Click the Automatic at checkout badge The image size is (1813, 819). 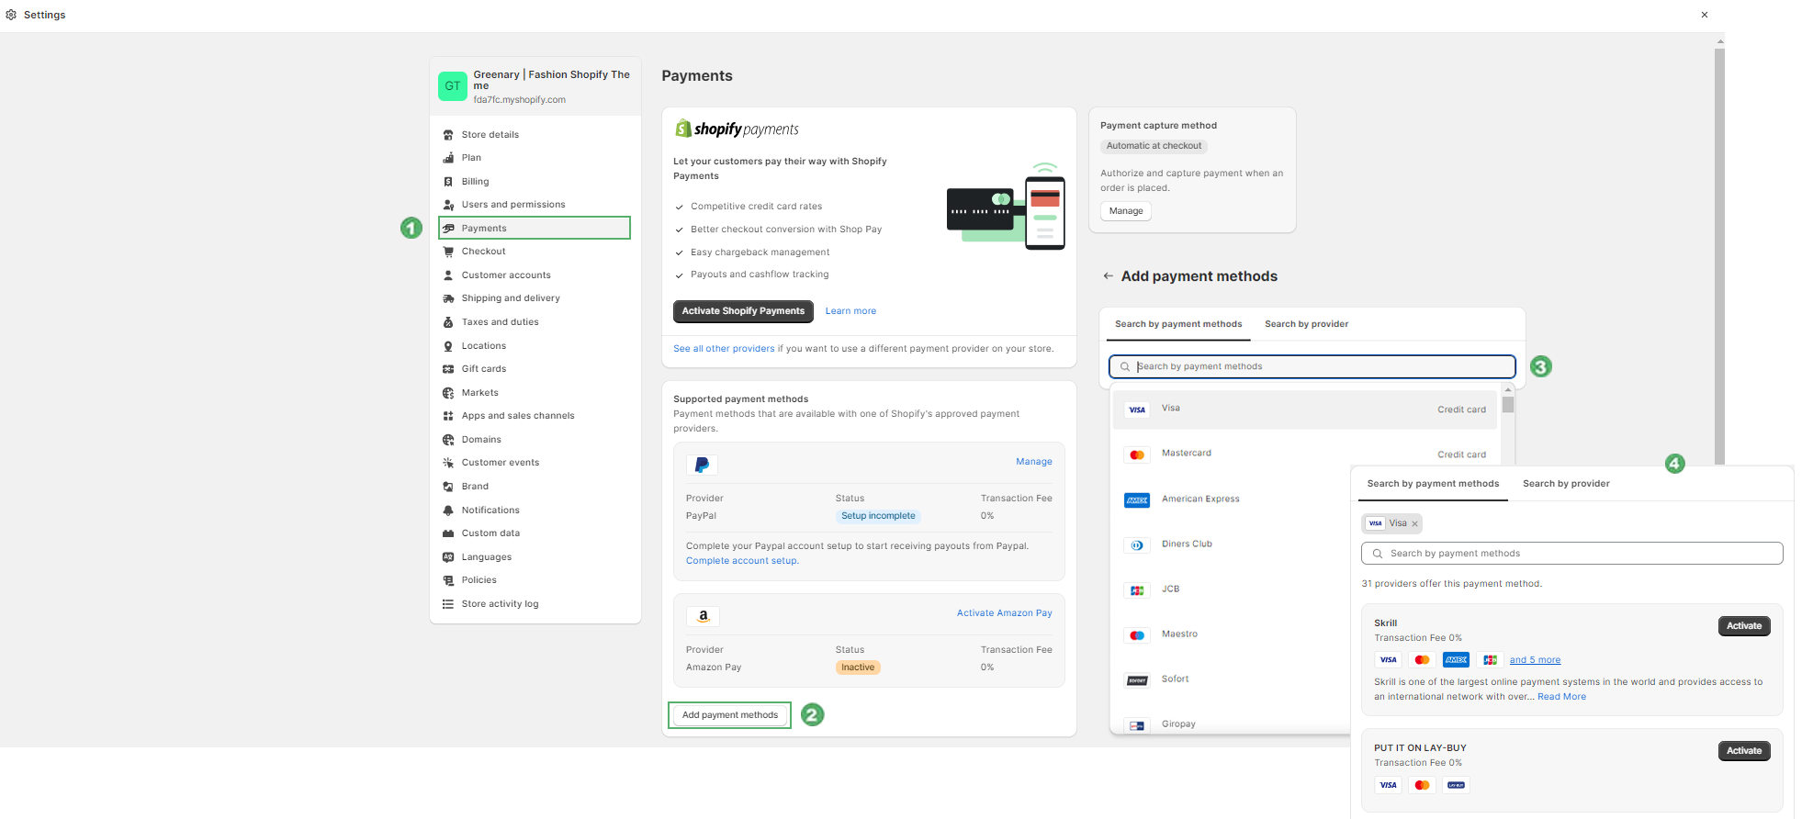[x=1154, y=146]
